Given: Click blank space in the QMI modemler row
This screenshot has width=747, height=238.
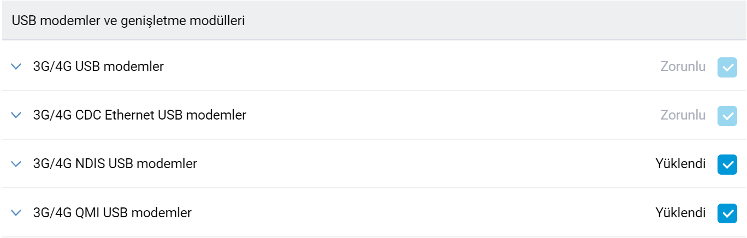Looking at the screenshot, I should click(x=426, y=212).
